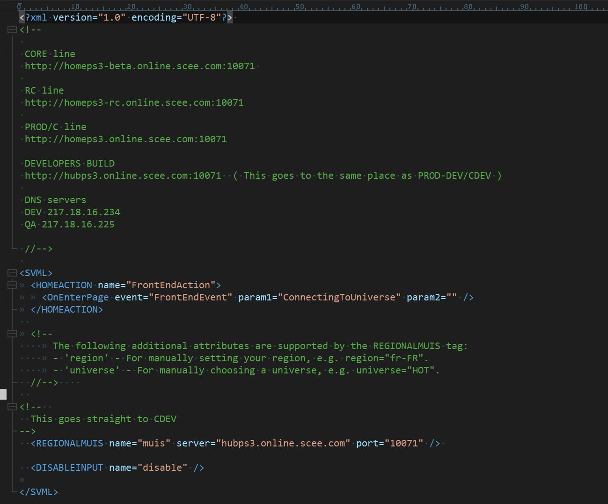608x504 pixels.
Task: Click the homeps3-rc.online.scee.com URL
Action: pyautogui.click(x=134, y=102)
